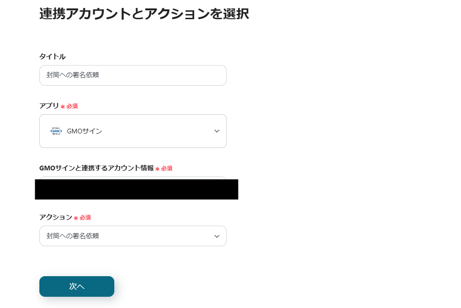Click the 必須 label for アカウント情報
461x308 pixels.
tap(165, 168)
